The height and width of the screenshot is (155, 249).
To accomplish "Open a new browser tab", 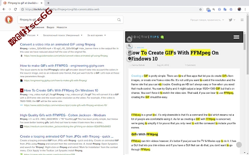I will pos(48,3).
